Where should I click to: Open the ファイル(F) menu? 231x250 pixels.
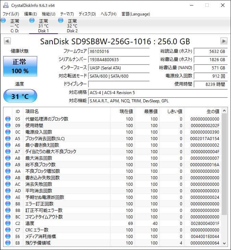[11, 14]
